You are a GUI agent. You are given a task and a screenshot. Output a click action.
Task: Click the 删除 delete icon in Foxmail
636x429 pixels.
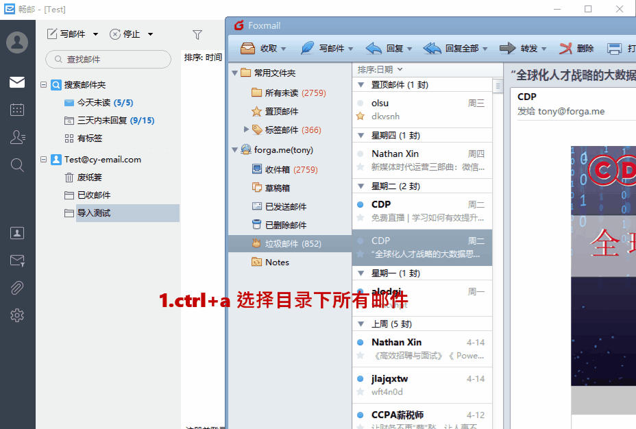pyautogui.click(x=565, y=48)
